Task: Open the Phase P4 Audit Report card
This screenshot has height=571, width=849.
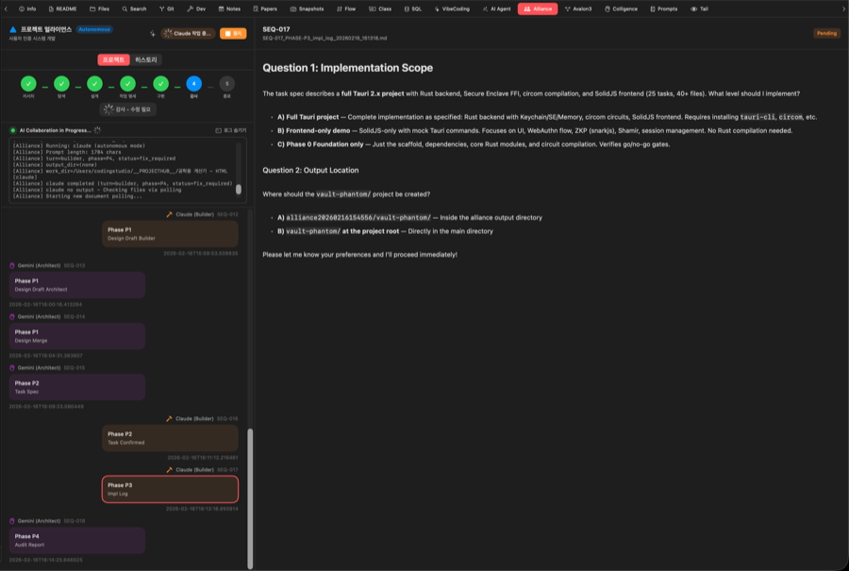Action: click(x=76, y=540)
